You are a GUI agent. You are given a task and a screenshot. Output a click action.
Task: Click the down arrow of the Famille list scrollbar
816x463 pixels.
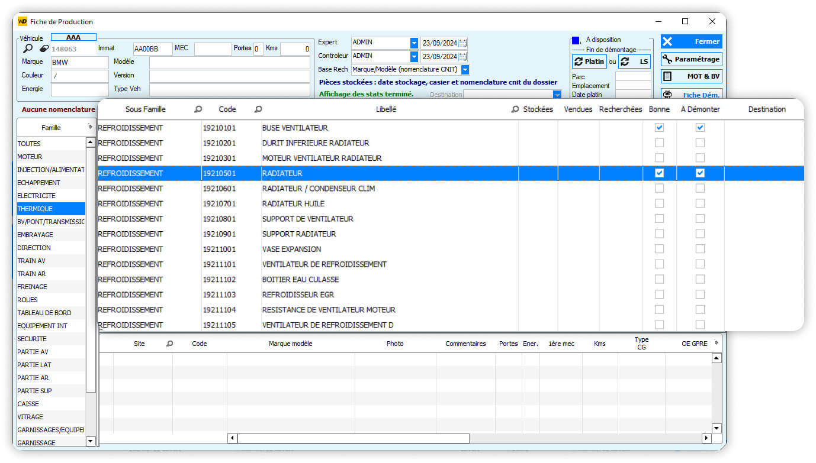tap(91, 441)
